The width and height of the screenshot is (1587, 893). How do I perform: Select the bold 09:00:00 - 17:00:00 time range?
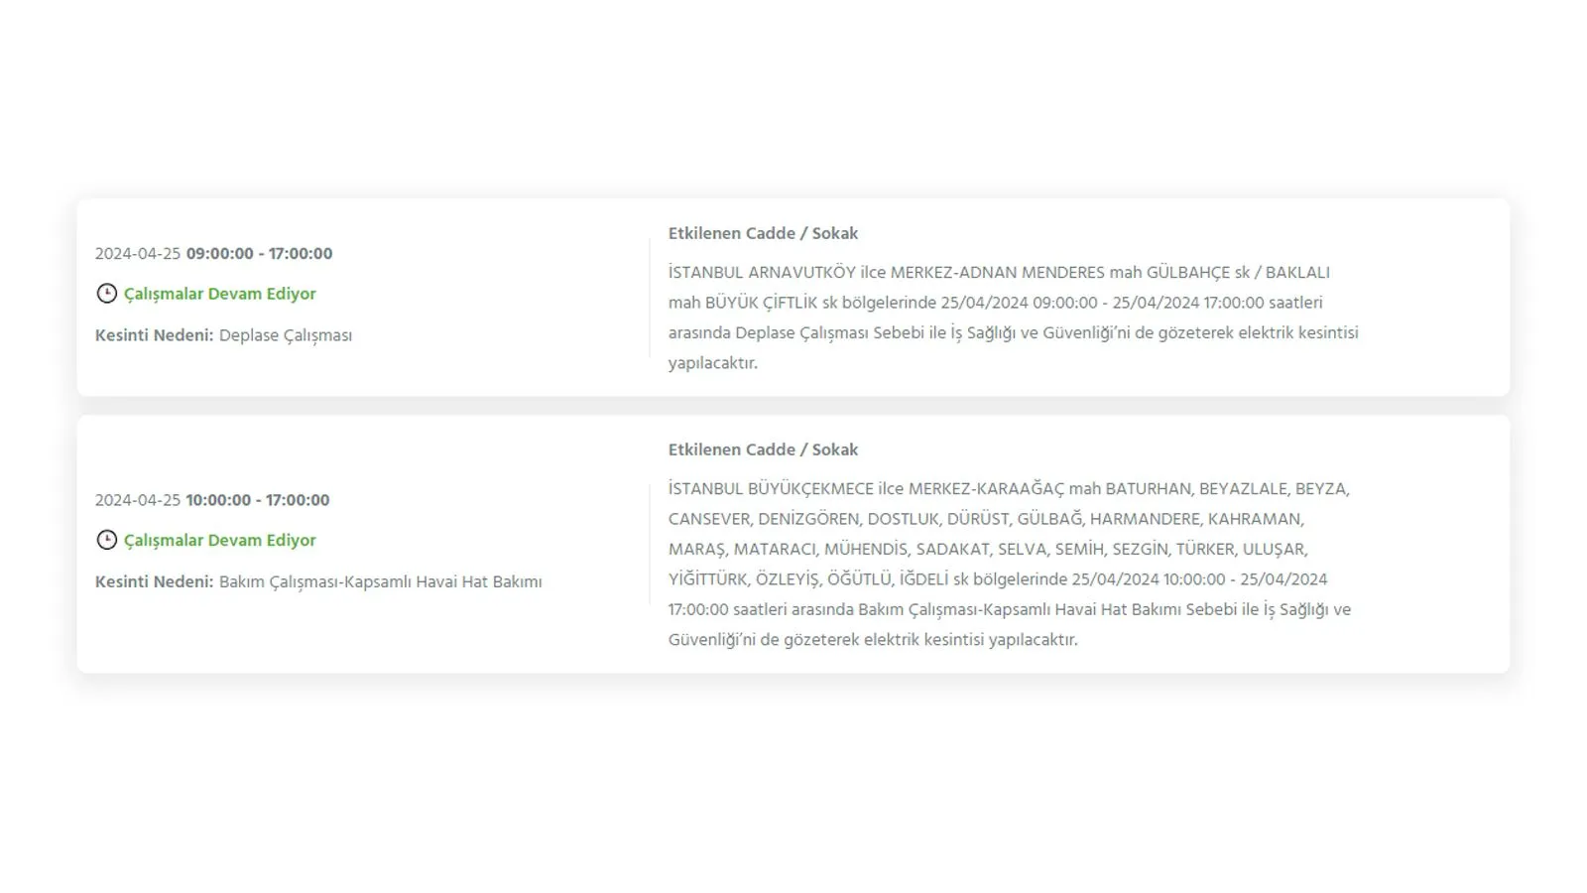tap(259, 254)
